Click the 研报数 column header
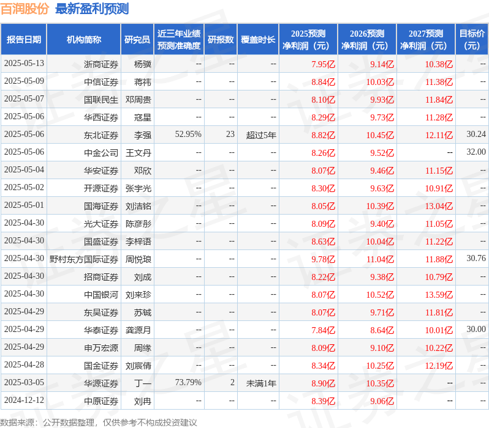Image resolution: width=489 pixels, height=428 pixels. (221, 40)
